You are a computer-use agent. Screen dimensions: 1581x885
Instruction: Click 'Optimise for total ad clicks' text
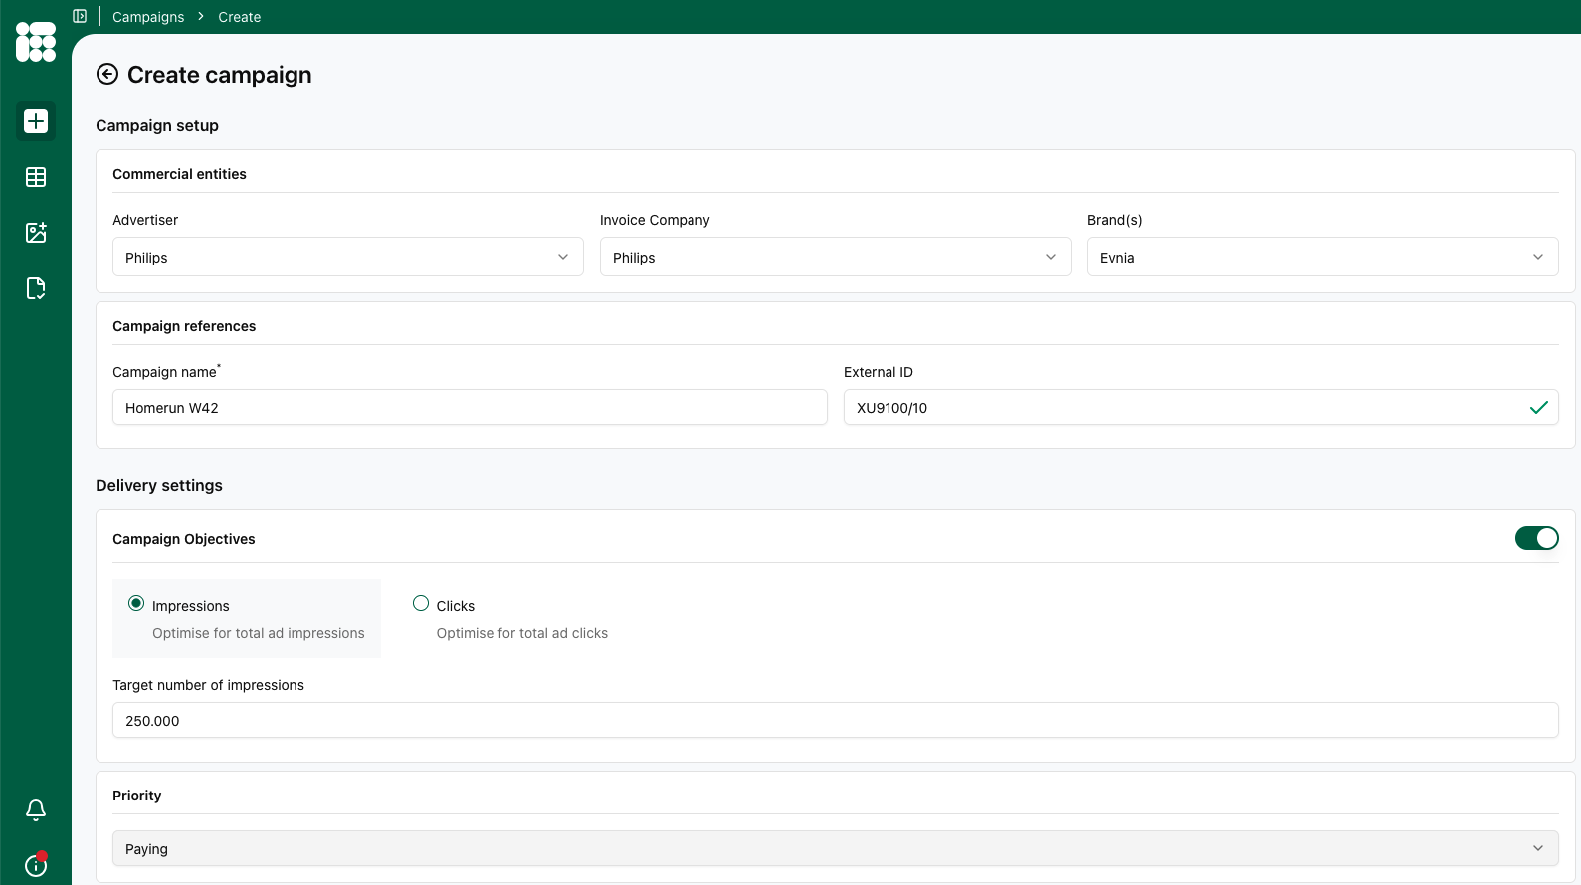[x=522, y=633]
